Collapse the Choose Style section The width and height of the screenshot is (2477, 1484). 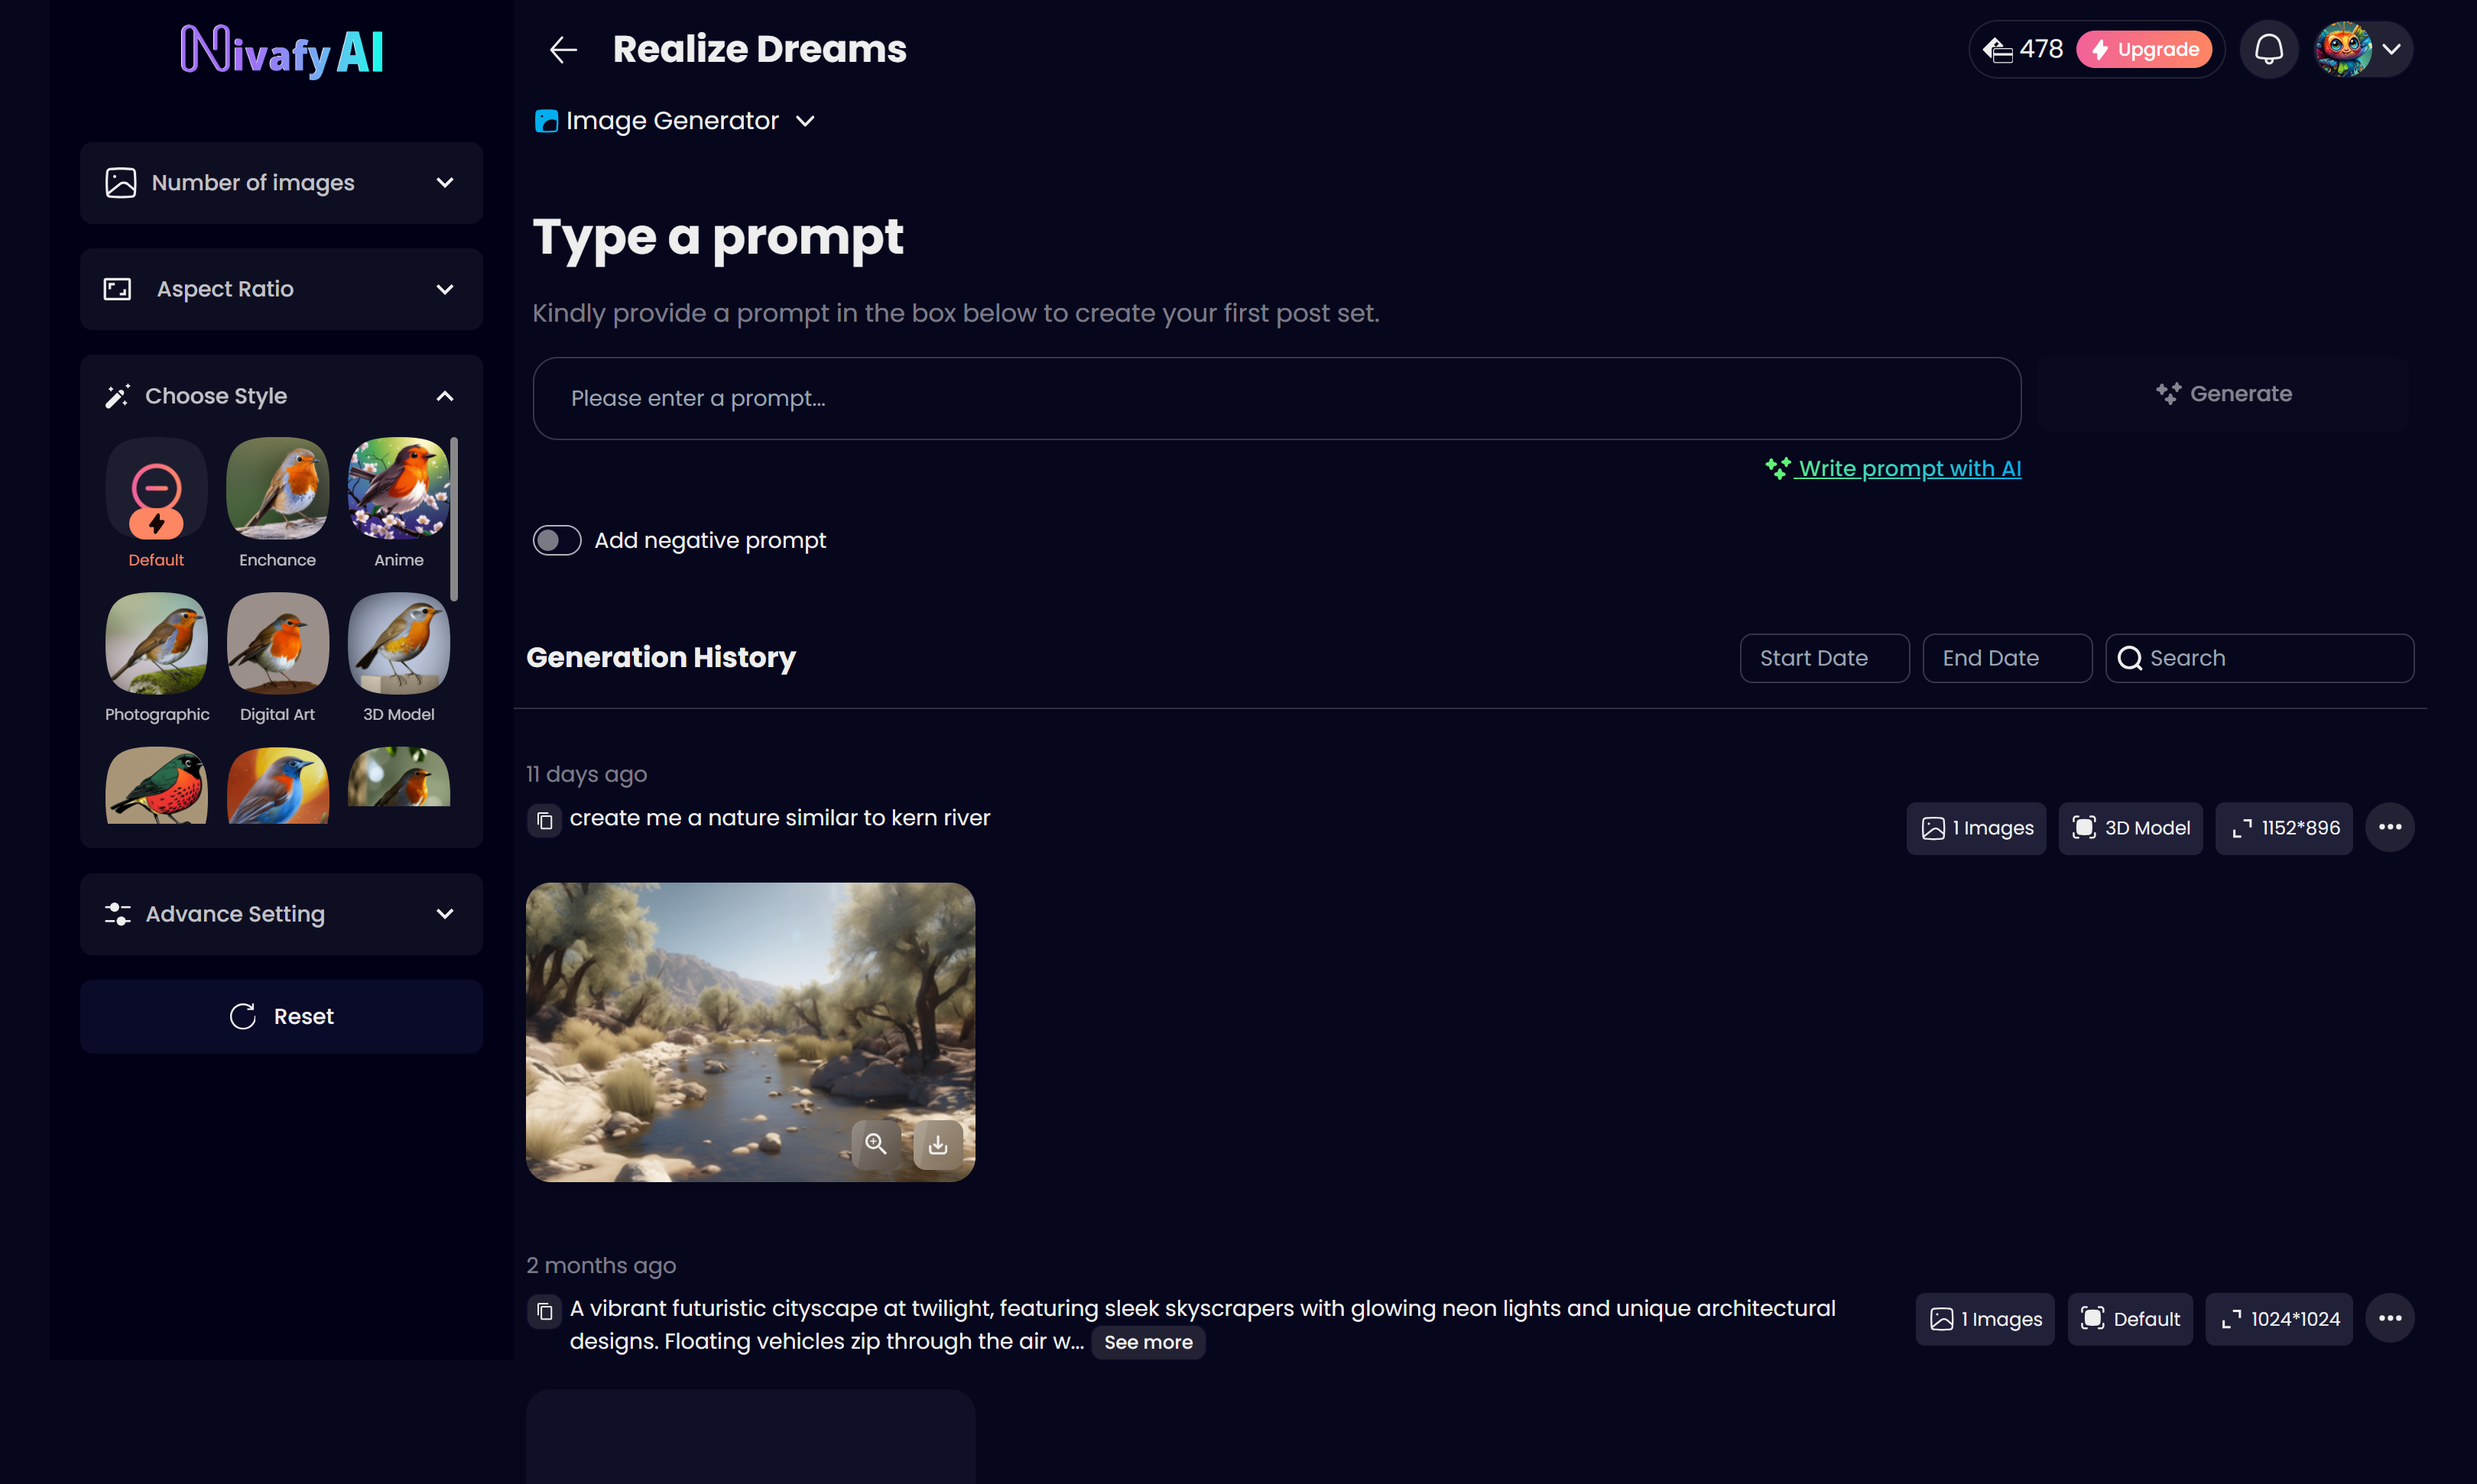(445, 396)
